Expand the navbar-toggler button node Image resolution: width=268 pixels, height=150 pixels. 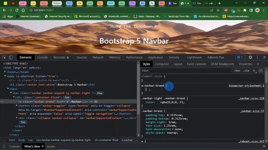pyautogui.click(x=17, y=105)
